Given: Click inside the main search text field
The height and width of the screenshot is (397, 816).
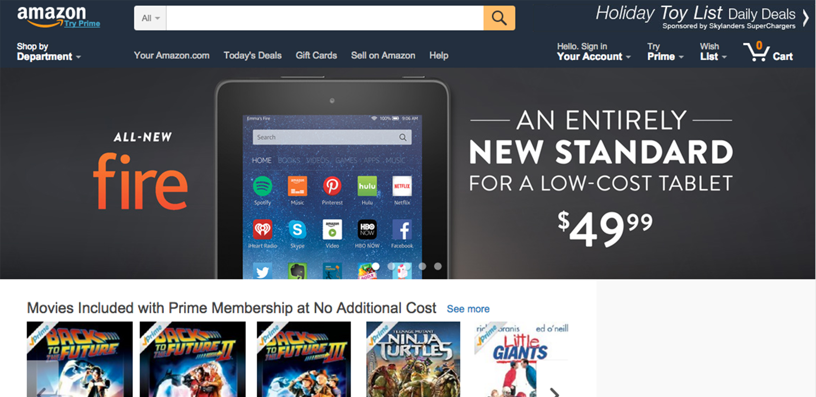Looking at the screenshot, I should [x=325, y=18].
